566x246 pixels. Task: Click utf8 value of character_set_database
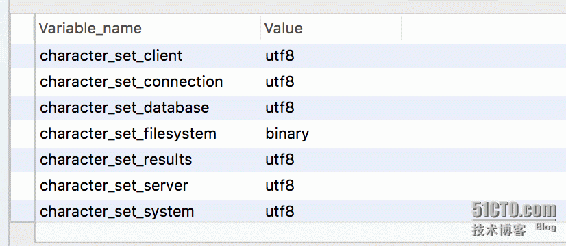tap(280, 108)
